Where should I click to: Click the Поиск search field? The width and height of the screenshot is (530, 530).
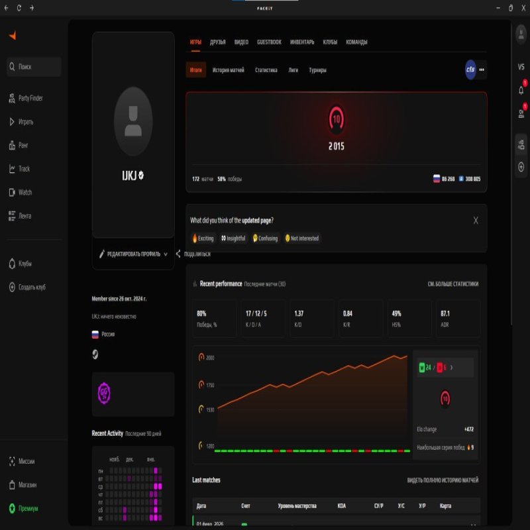pyautogui.click(x=33, y=66)
